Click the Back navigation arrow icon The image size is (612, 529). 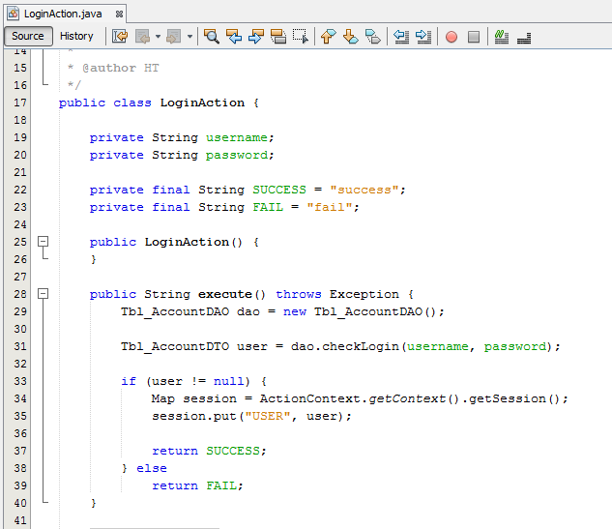142,37
